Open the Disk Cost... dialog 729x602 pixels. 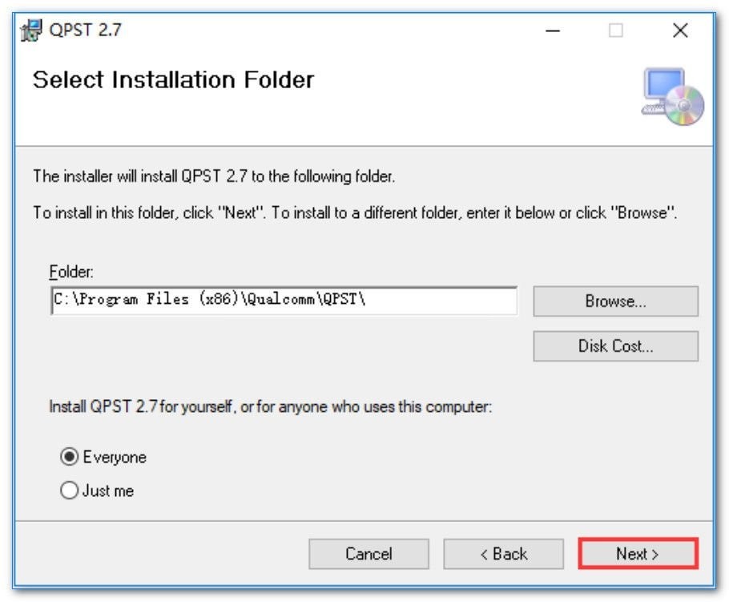click(615, 345)
